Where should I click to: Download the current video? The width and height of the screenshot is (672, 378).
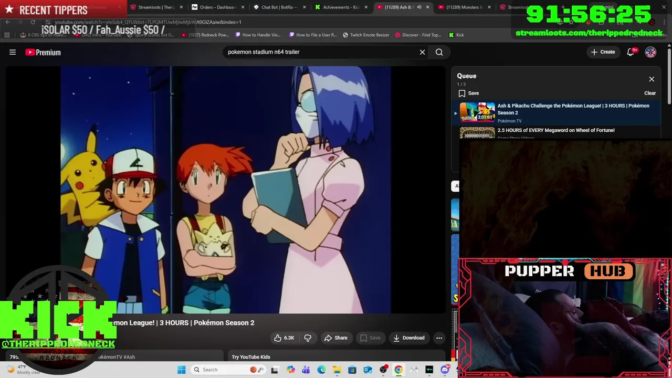[x=409, y=338]
